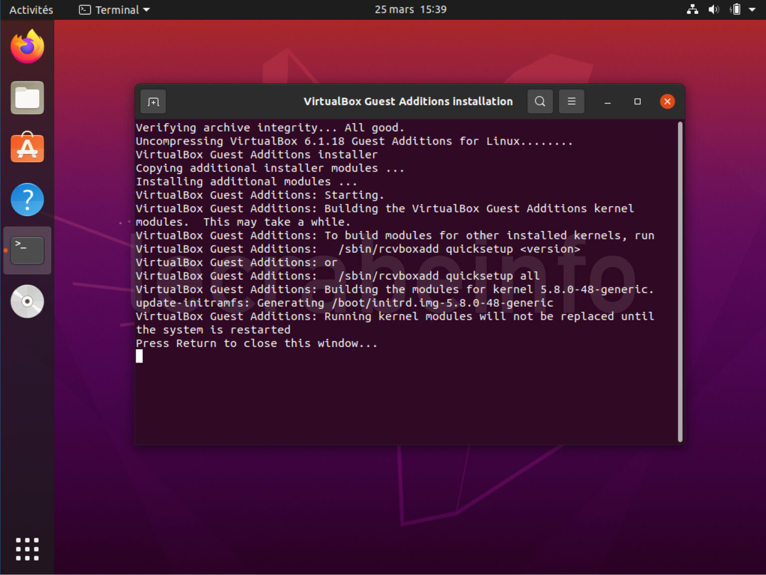This screenshot has width=766, height=575.
Task: Click the 'the system is restarted' line
Action: click(x=213, y=330)
